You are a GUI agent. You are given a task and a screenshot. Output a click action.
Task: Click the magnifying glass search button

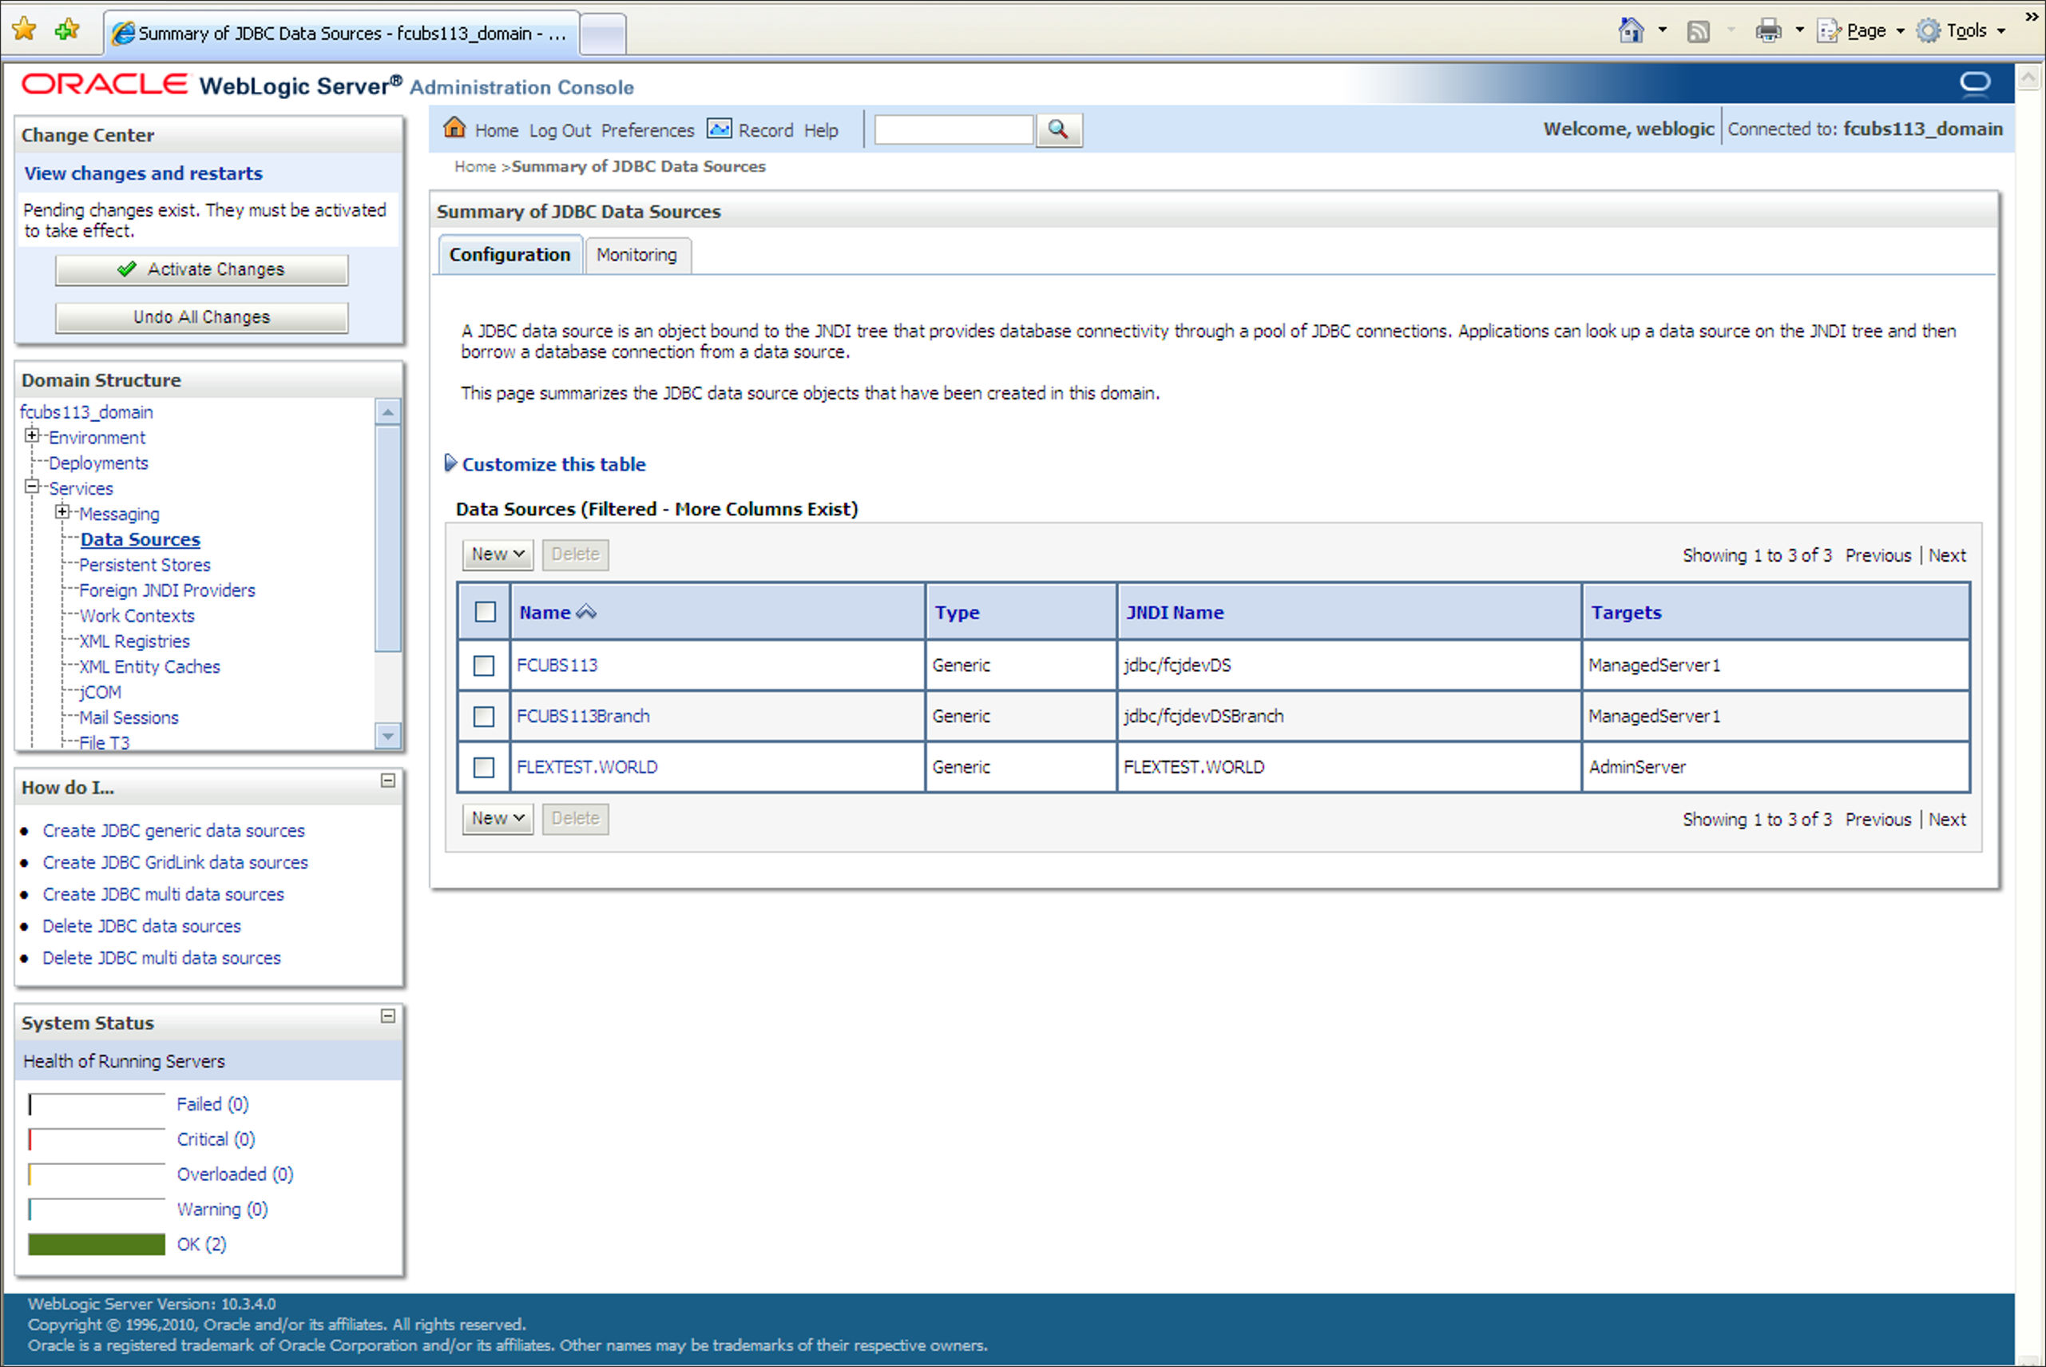click(x=1058, y=130)
